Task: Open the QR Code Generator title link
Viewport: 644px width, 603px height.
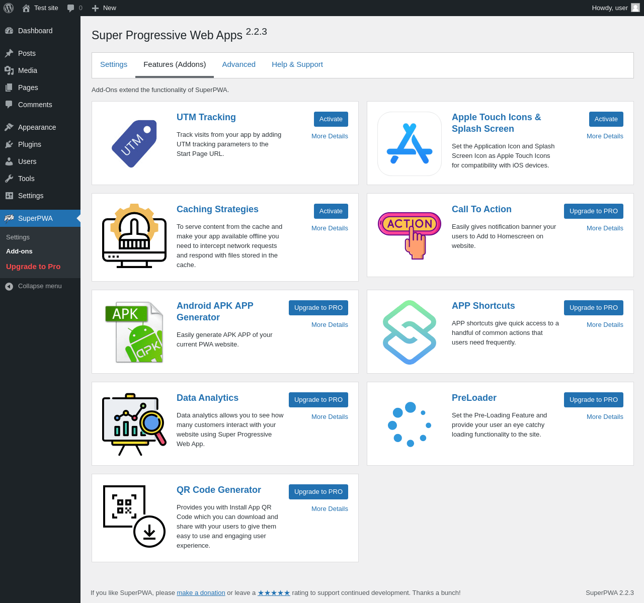Action: (x=219, y=490)
